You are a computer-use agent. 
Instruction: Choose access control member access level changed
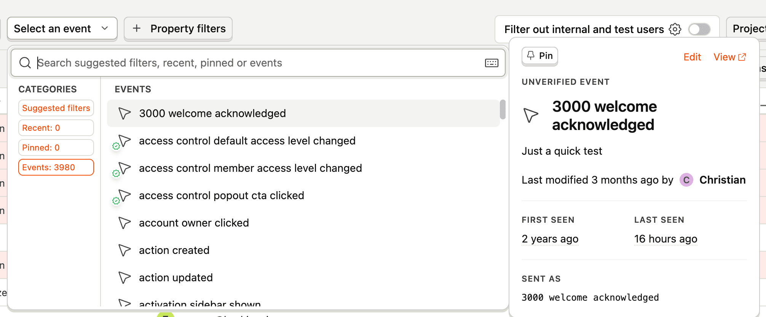pyautogui.click(x=303, y=168)
